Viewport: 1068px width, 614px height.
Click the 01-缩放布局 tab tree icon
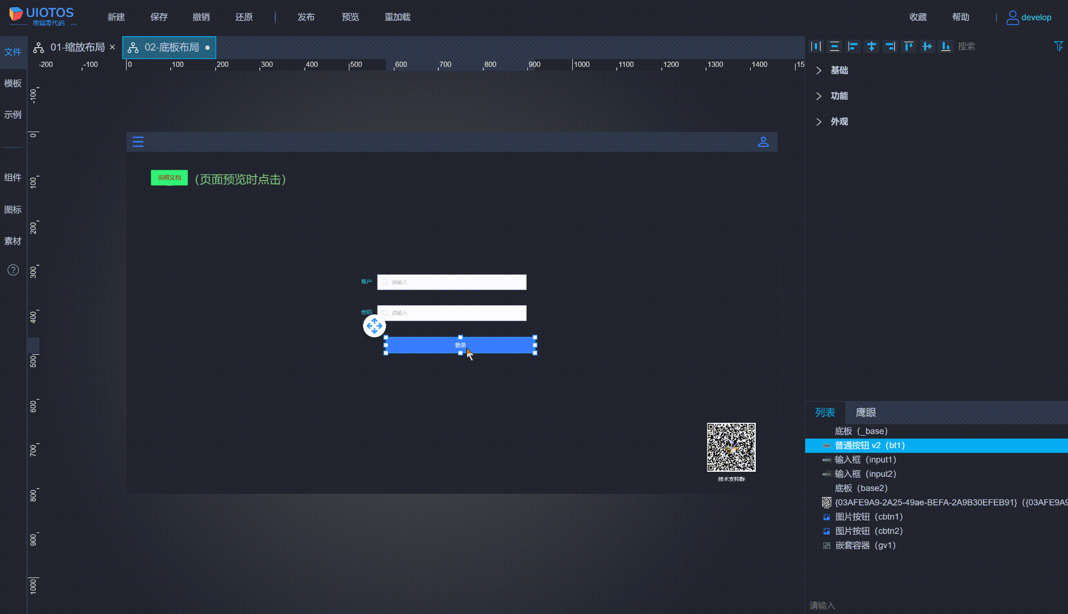point(38,48)
